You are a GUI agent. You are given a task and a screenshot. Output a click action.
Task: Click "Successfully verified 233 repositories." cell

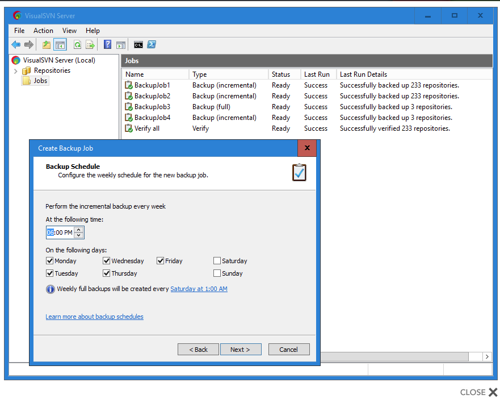click(395, 128)
